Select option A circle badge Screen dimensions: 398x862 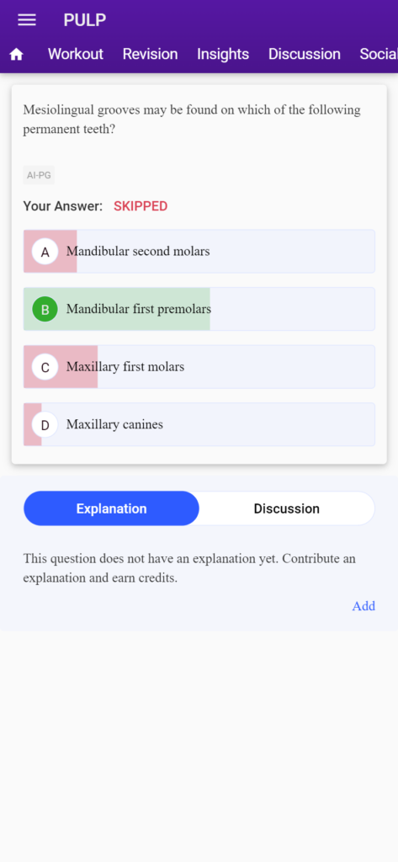45,251
